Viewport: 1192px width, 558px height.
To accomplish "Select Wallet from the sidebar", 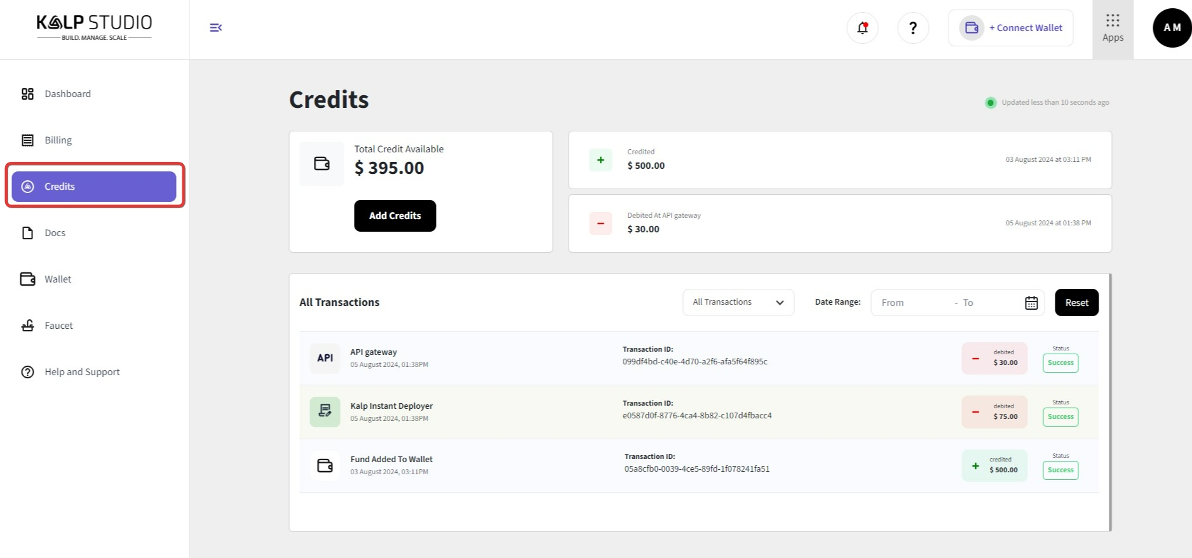I will coord(57,279).
